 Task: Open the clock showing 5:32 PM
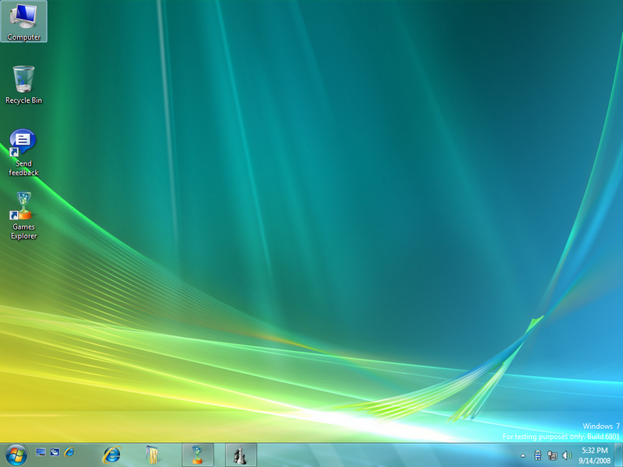tap(594, 455)
